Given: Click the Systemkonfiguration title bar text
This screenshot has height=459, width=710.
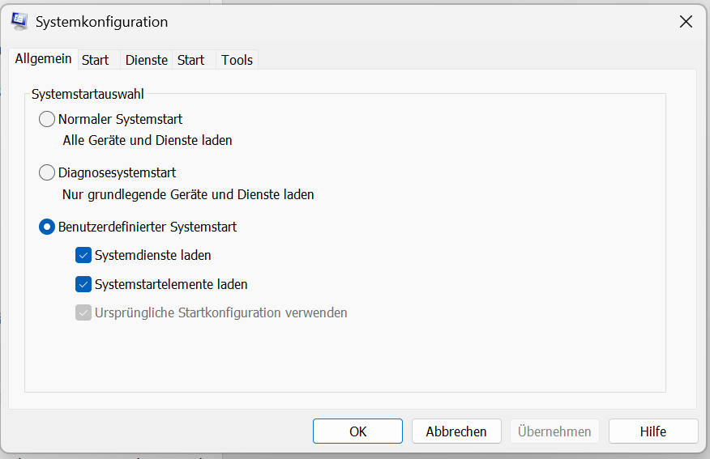Looking at the screenshot, I should pyautogui.click(x=101, y=22).
